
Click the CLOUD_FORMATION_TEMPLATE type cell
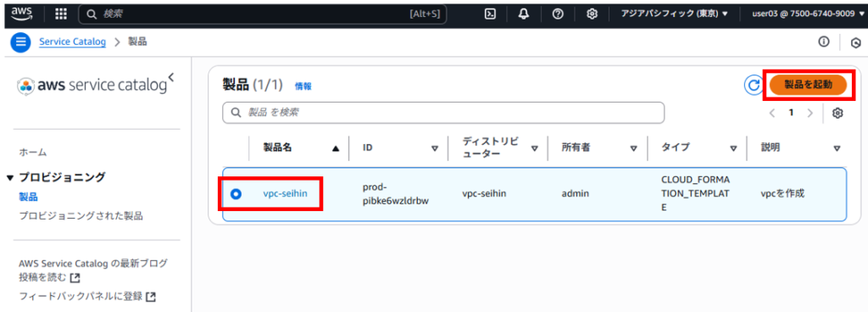click(x=695, y=194)
